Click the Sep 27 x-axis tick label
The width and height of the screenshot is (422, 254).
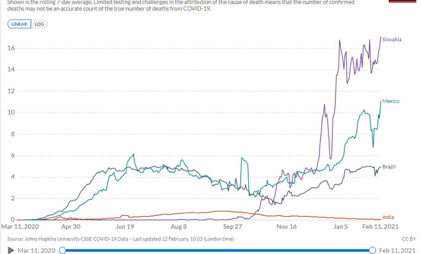click(232, 227)
